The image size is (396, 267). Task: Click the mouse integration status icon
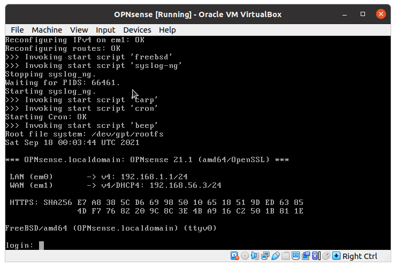326,256
